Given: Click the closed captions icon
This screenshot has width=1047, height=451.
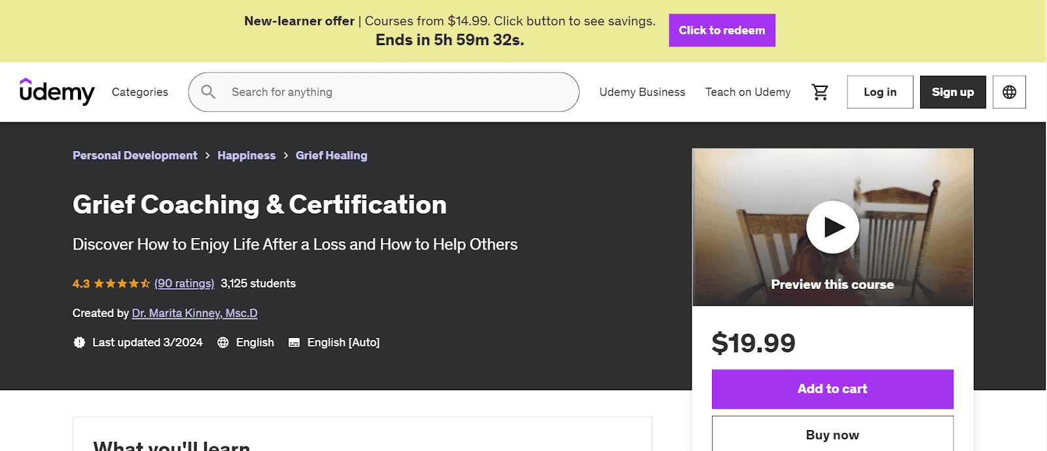Looking at the screenshot, I should coord(294,342).
